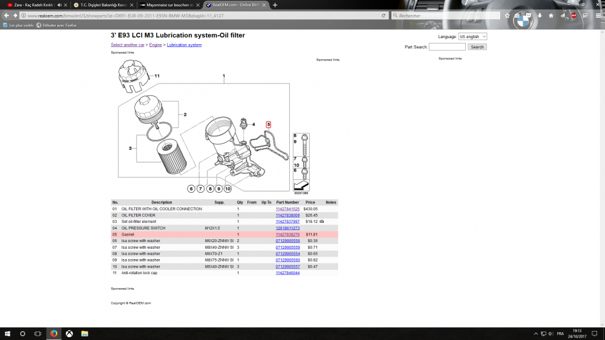Open the FRA input language indicator
Viewport: 605px width, 340px height.
pyautogui.click(x=560, y=333)
